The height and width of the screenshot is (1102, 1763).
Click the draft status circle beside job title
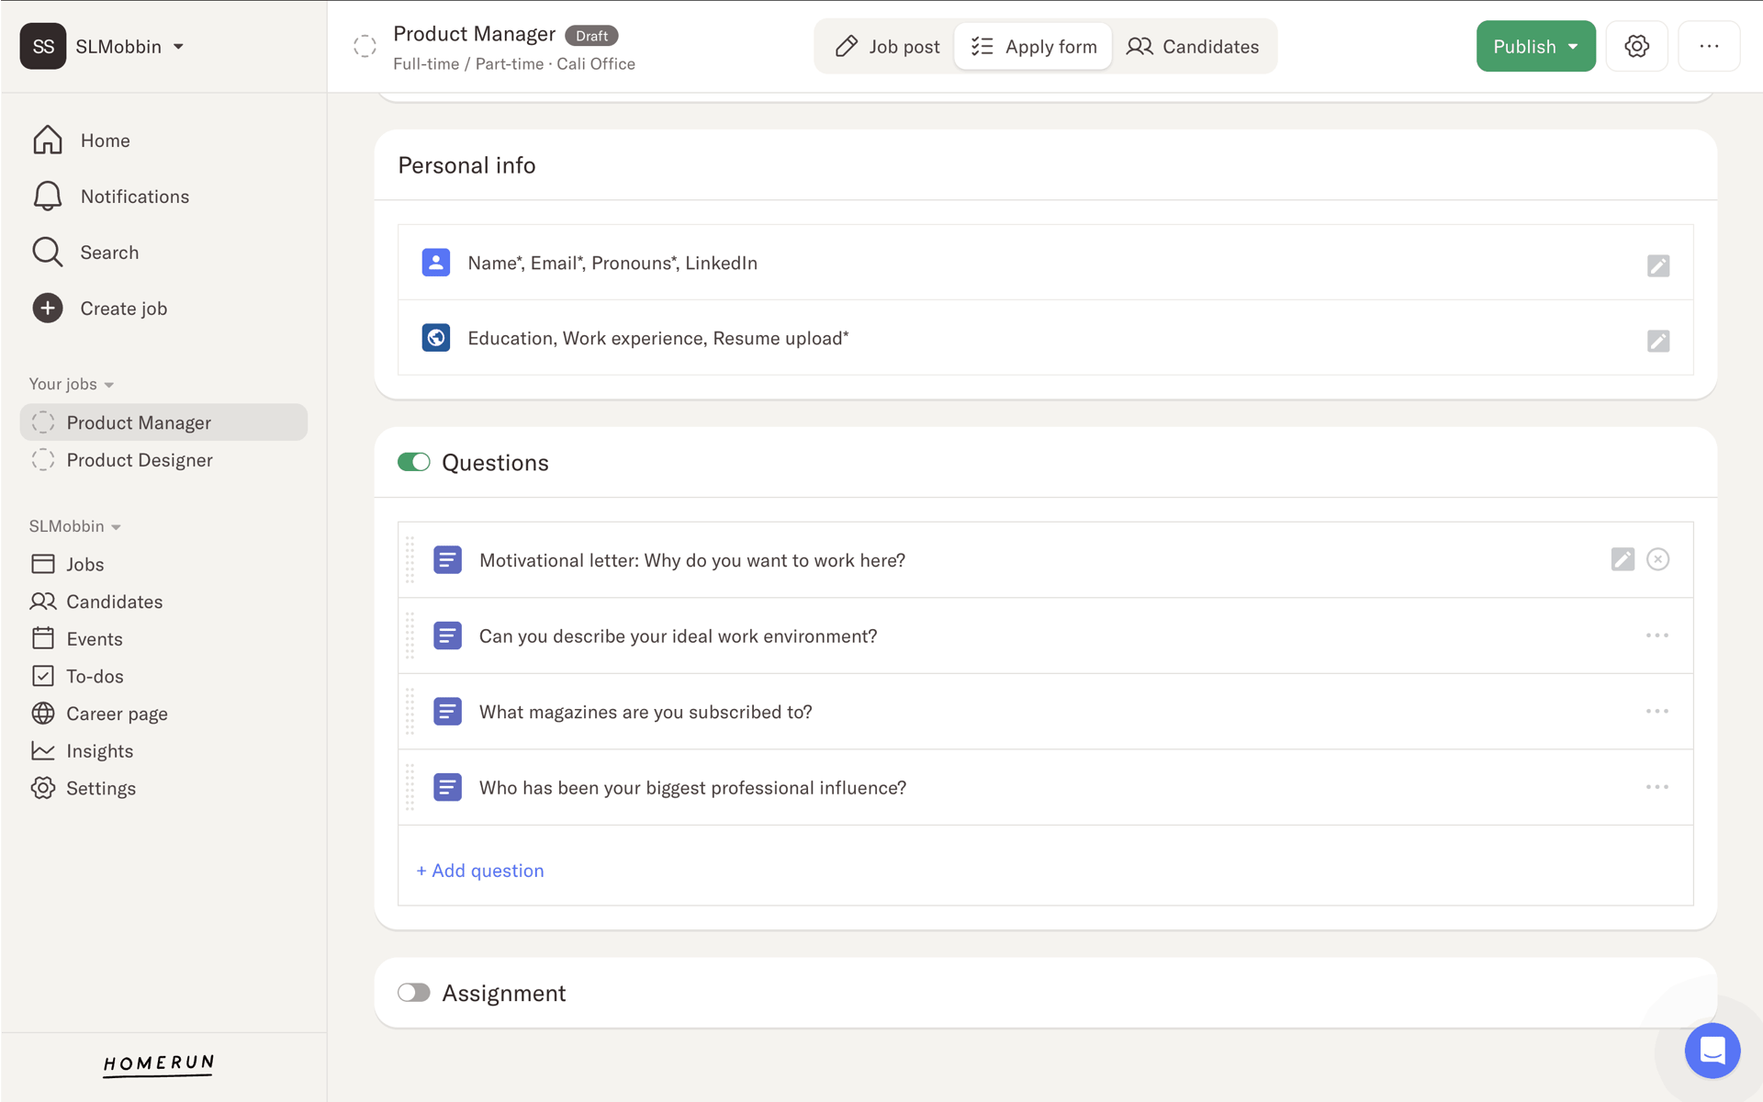tap(365, 47)
